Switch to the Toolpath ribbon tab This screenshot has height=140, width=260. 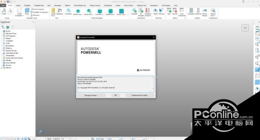(27, 5)
